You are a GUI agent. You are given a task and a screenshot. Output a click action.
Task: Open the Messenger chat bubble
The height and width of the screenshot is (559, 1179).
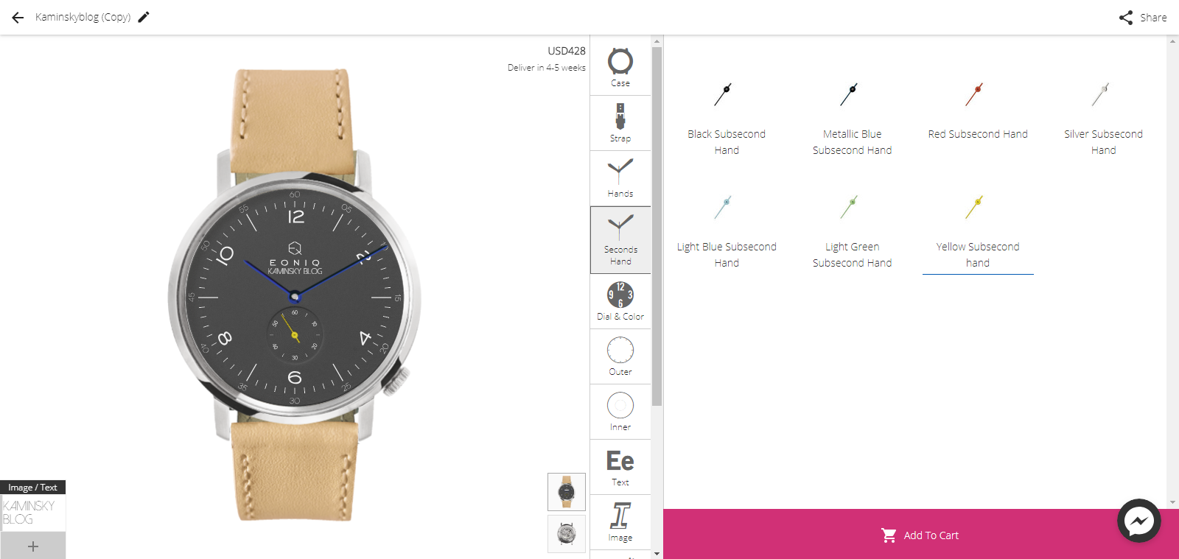[x=1138, y=521]
